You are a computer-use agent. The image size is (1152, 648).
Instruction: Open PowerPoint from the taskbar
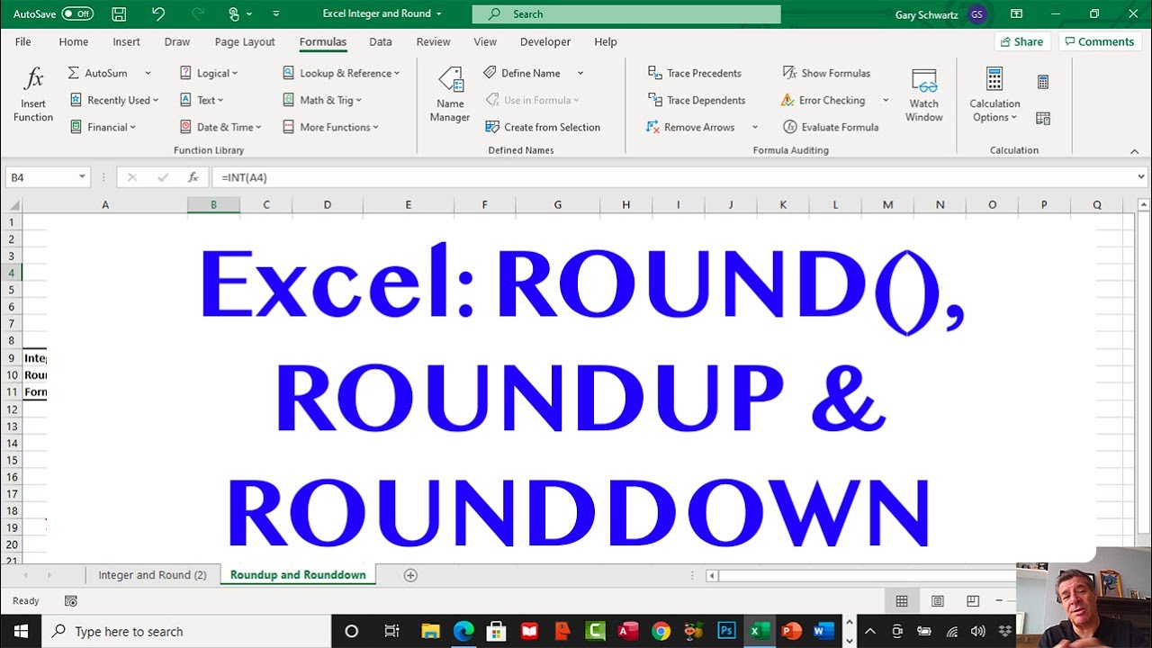pos(791,631)
